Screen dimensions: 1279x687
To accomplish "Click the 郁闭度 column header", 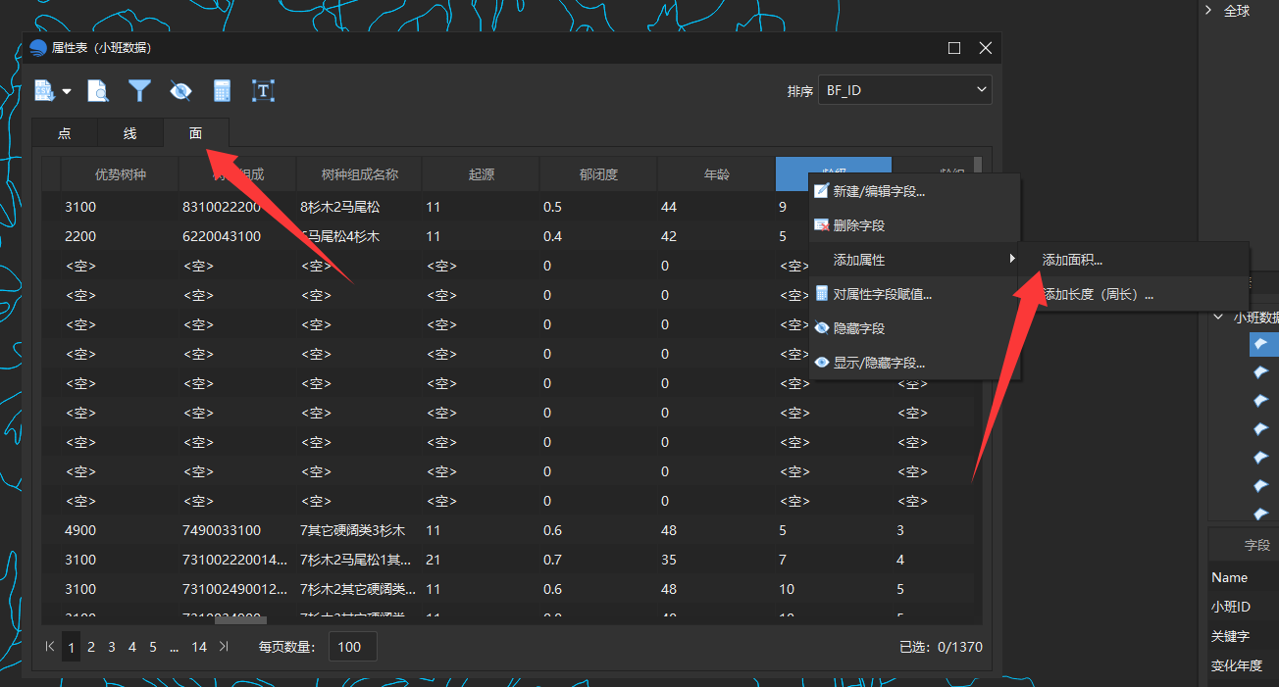I will [598, 174].
